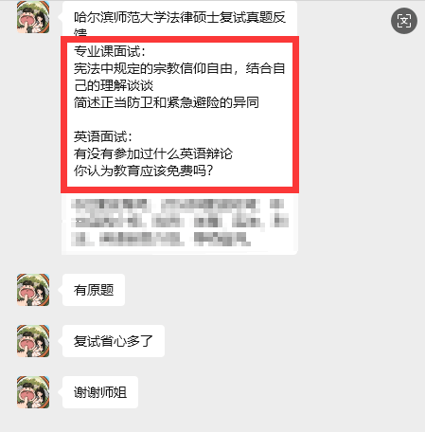This screenshot has height=432, width=425.
Task: Select the 有原题 message bubble
Action: pyautogui.click(x=94, y=290)
